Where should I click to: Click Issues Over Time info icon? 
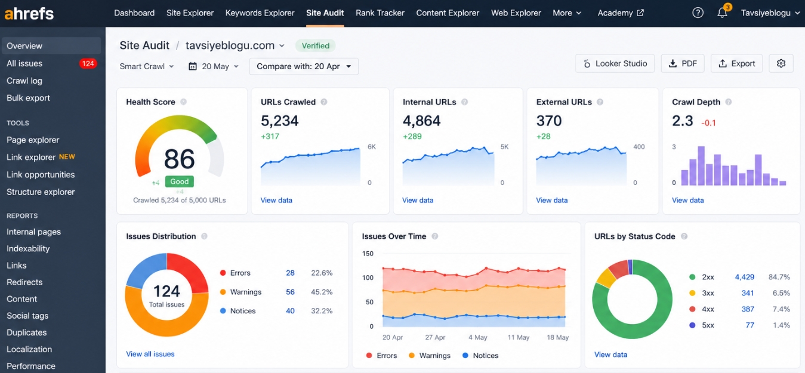click(434, 236)
